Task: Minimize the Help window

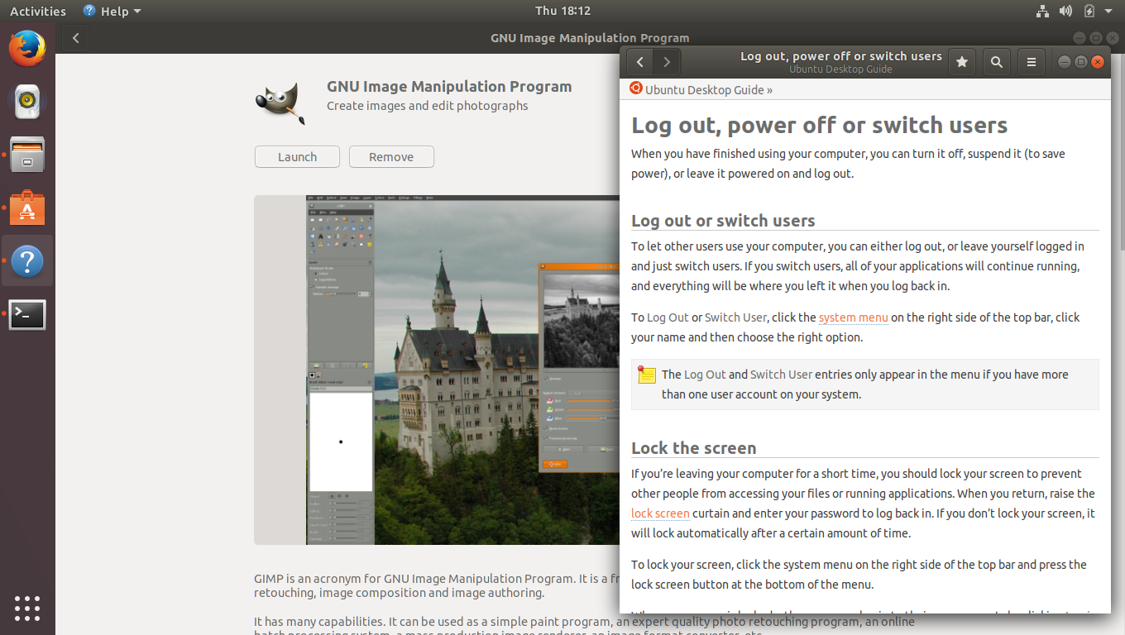Action: [1065, 62]
